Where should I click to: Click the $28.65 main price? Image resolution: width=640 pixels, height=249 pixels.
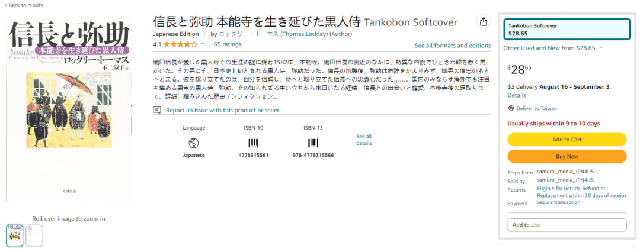click(x=520, y=70)
